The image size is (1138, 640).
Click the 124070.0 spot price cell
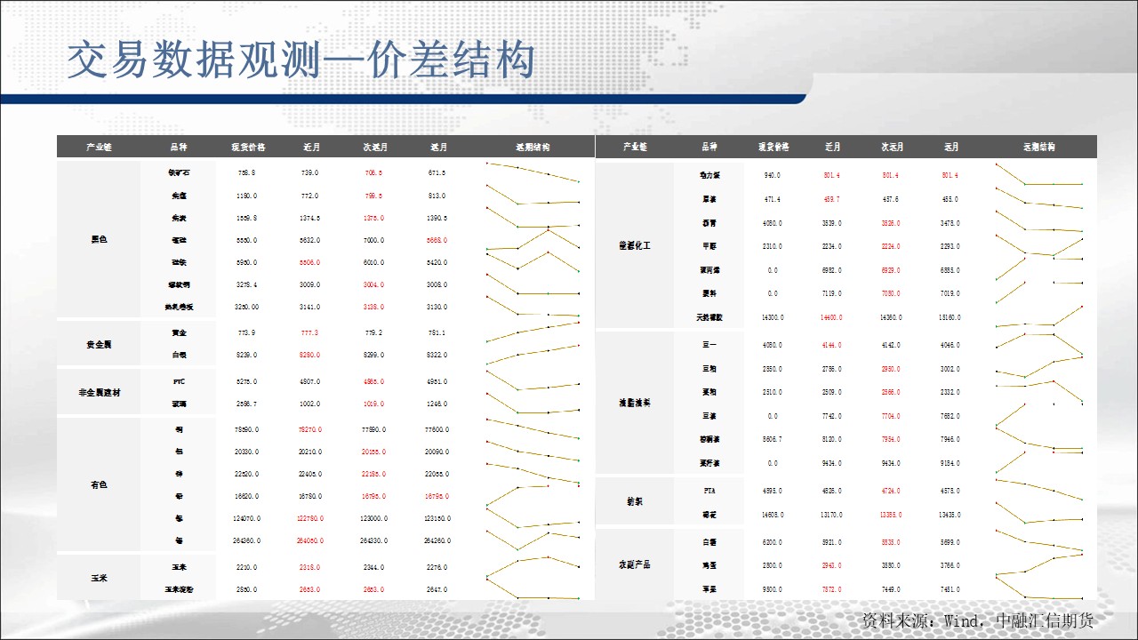(x=246, y=518)
